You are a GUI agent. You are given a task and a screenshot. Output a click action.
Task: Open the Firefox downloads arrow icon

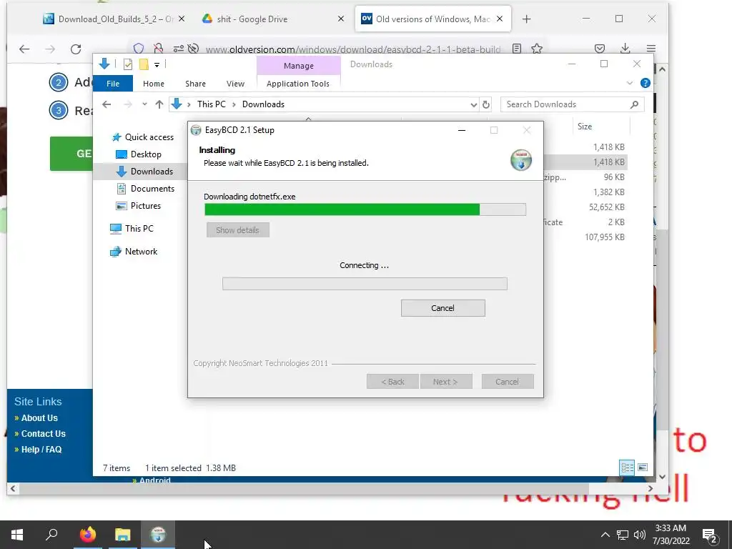(625, 49)
